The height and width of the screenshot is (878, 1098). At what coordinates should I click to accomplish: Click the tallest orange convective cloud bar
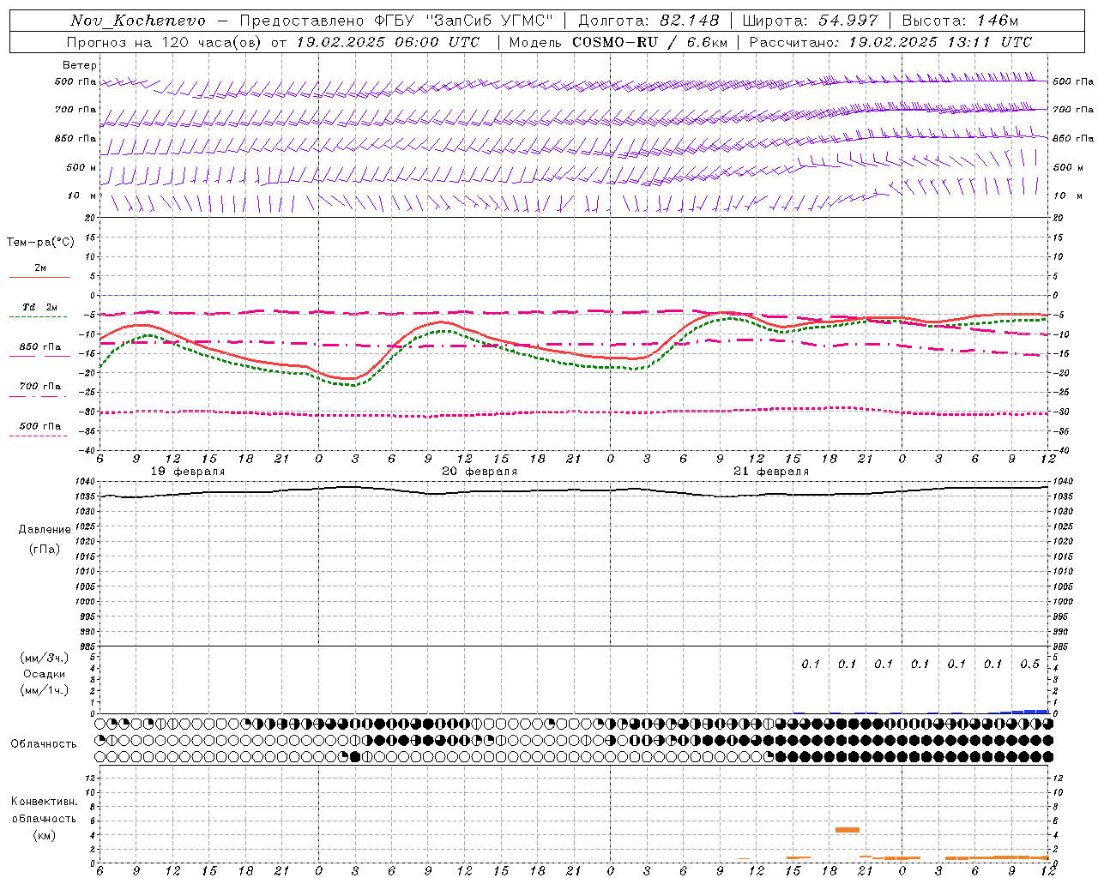click(x=848, y=830)
